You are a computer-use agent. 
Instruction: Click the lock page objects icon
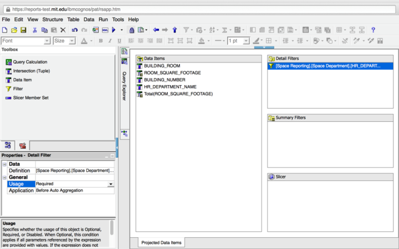[x=131, y=30]
